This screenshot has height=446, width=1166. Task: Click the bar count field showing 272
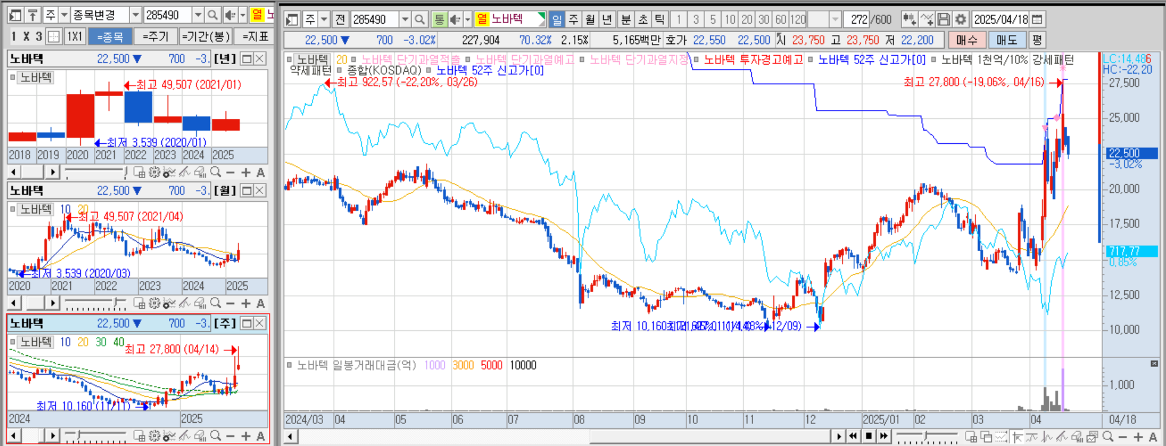click(856, 20)
